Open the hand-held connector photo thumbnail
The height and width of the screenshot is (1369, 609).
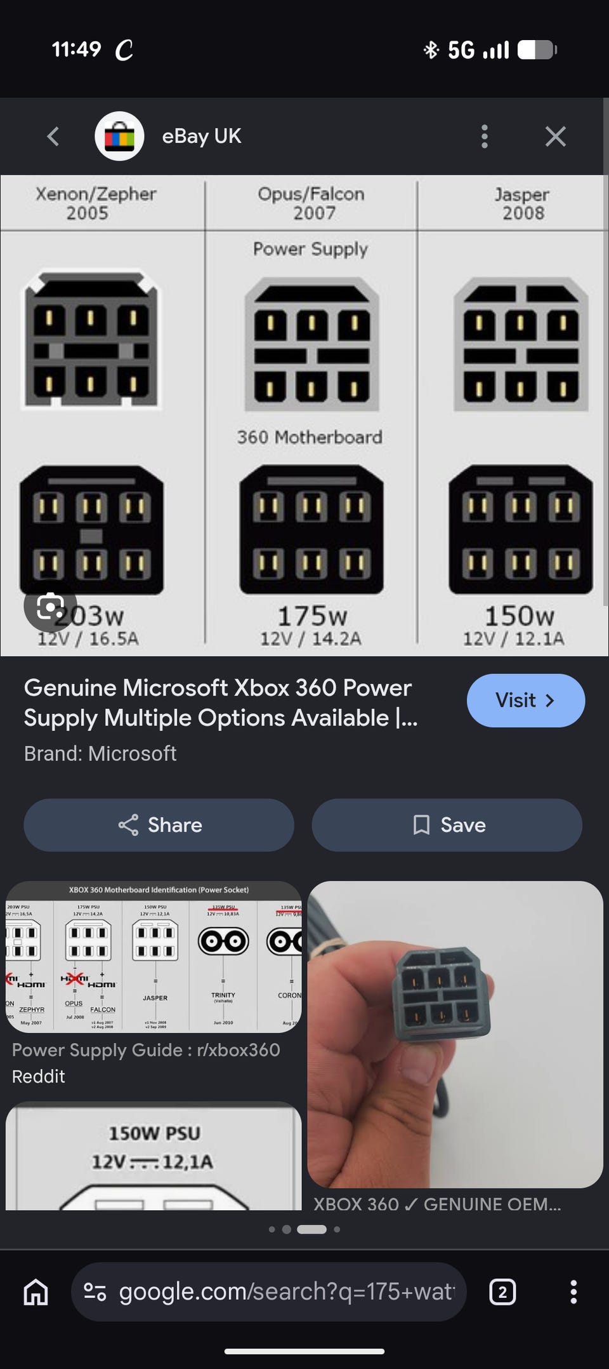(455, 1034)
